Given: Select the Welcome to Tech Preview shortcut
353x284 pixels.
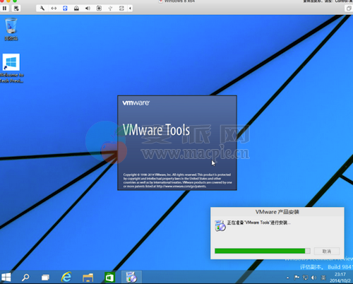Looking at the screenshot, I should [11, 69].
